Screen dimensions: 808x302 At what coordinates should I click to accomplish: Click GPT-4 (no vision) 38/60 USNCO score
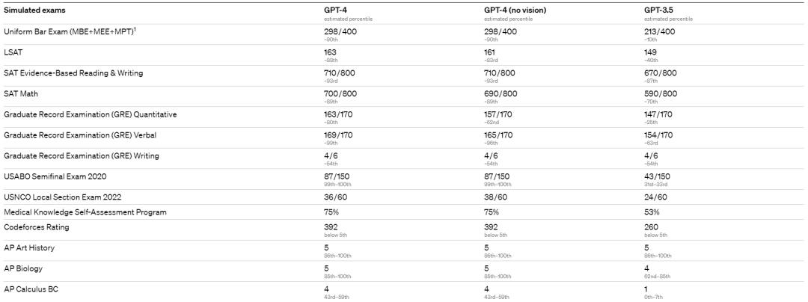[x=496, y=197]
